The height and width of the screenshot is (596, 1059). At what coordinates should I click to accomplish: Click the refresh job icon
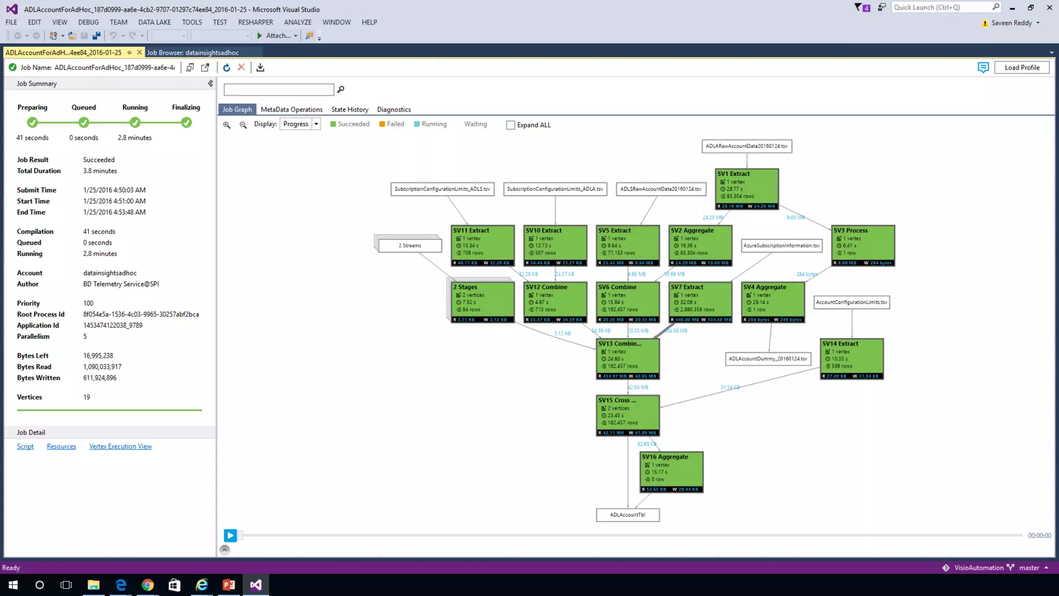click(226, 68)
